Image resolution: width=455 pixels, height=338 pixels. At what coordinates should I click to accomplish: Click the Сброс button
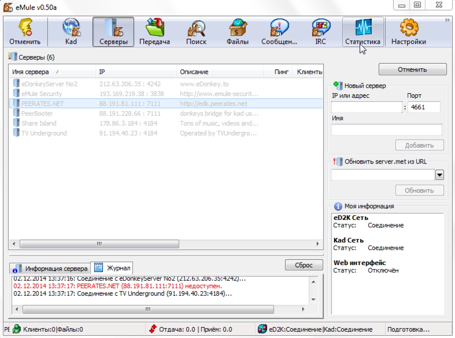[304, 265]
